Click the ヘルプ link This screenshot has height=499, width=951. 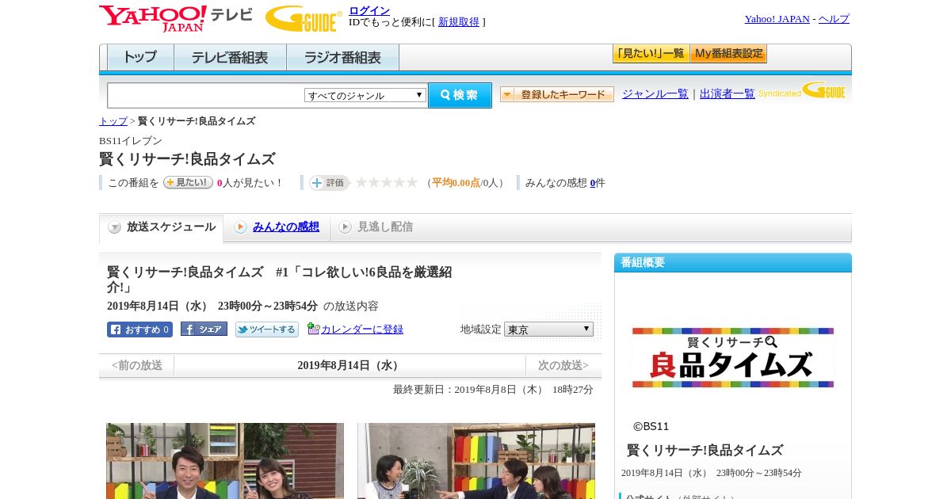pyautogui.click(x=834, y=19)
